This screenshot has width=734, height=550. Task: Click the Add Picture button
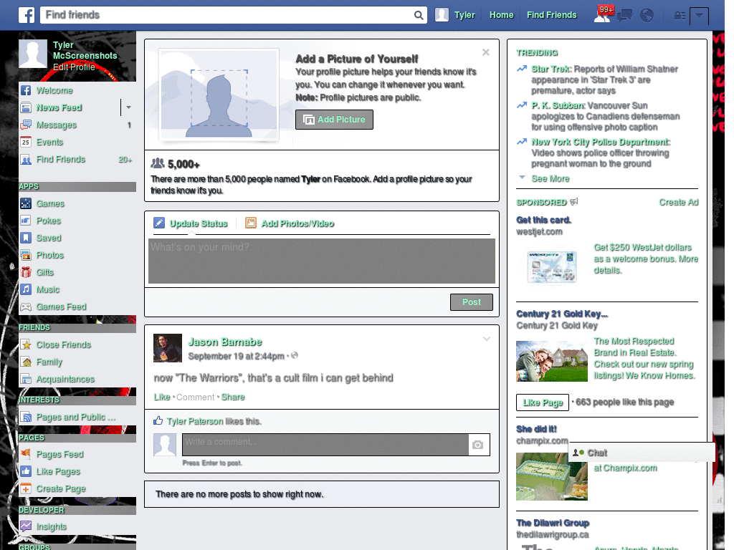tap(334, 120)
